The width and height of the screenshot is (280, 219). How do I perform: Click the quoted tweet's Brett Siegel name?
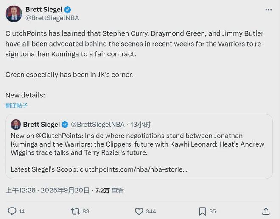(41, 125)
